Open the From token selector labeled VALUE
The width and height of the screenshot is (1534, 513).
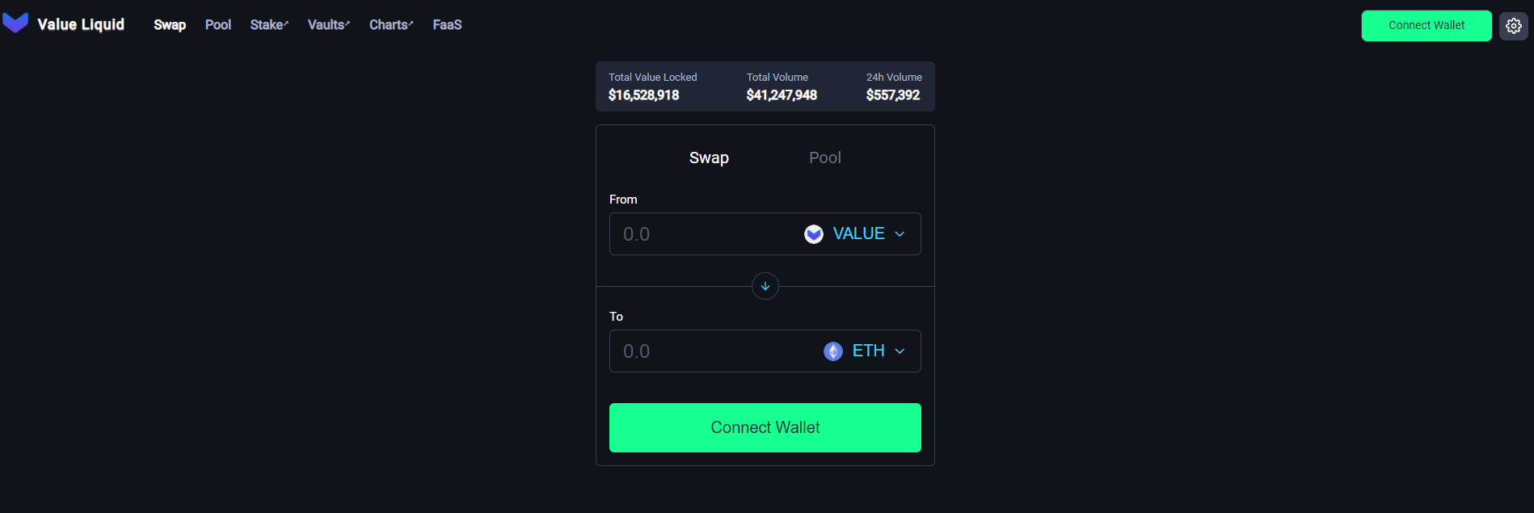858,233
